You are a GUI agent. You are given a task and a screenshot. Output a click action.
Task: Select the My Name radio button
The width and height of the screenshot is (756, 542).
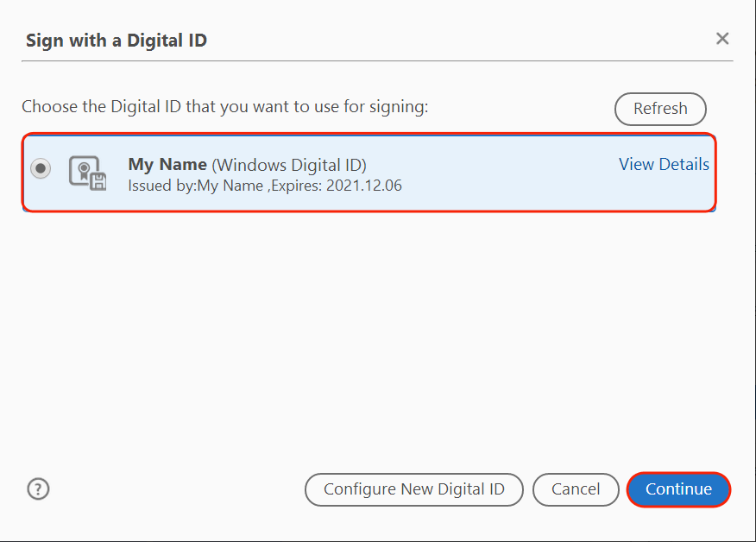pyautogui.click(x=41, y=169)
